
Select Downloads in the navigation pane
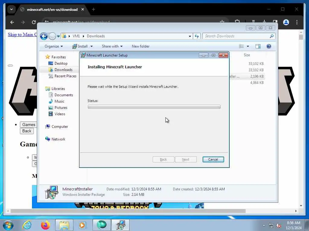(63, 70)
